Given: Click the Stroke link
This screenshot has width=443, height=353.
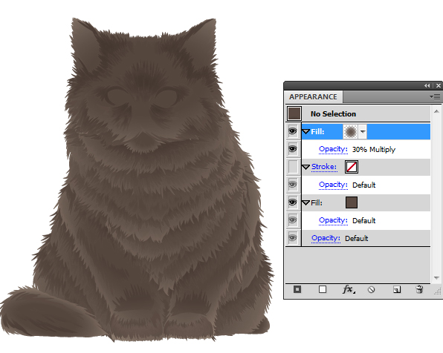Looking at the screenshot, I should pos(324,167).
